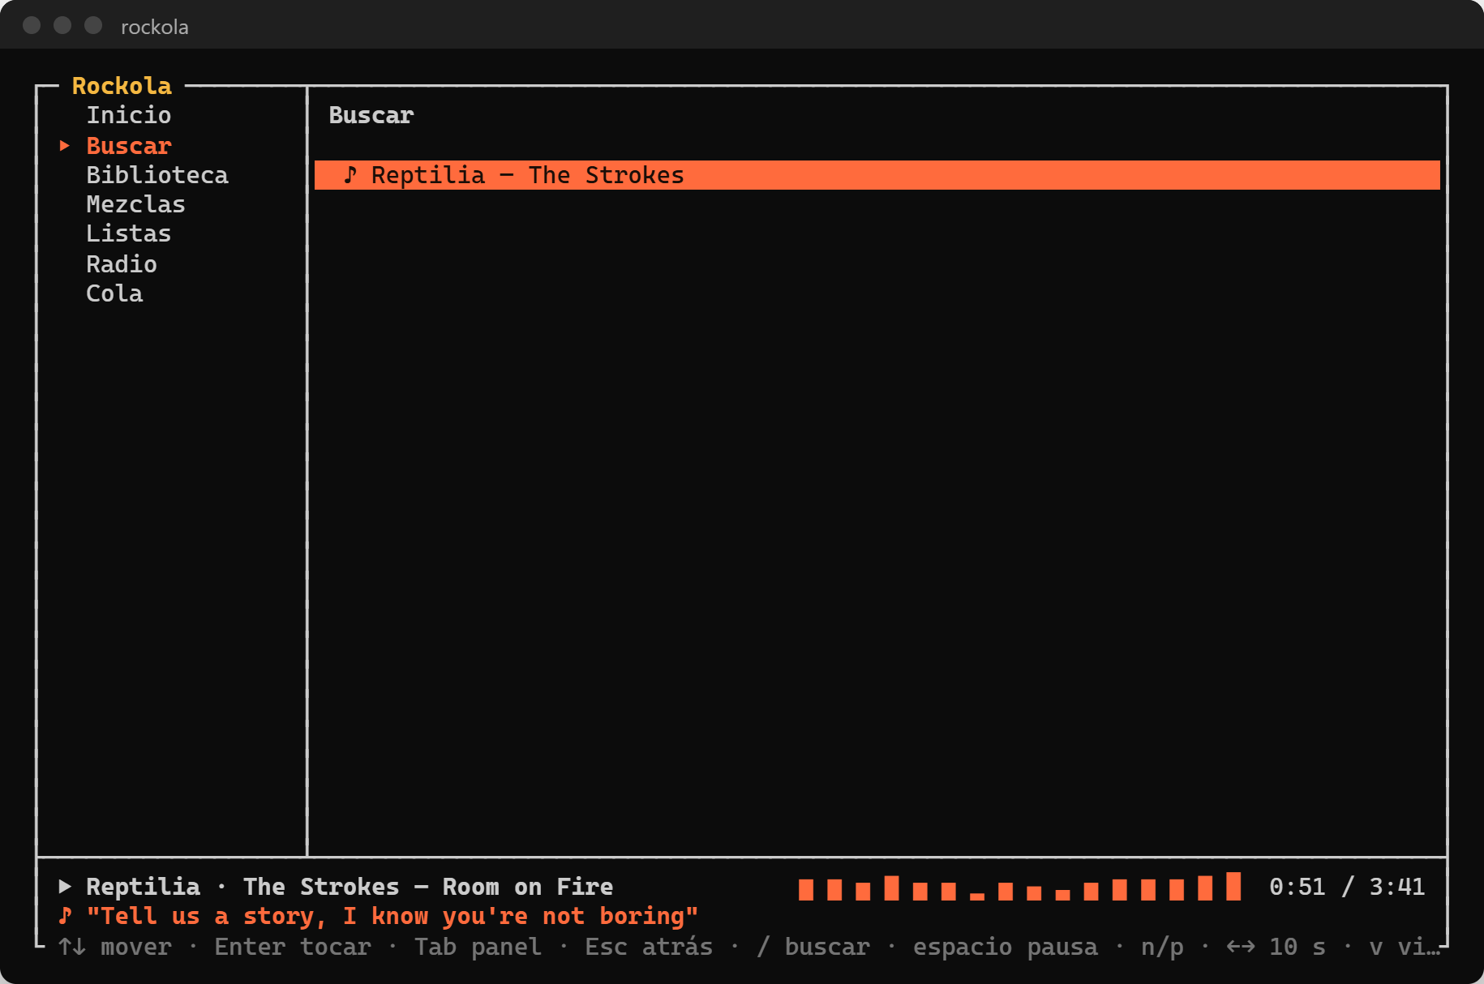Open Biblioteca from the sidebar
Screen dimensions: 1484x984
(157, 175)
